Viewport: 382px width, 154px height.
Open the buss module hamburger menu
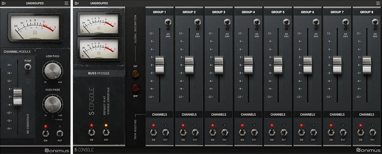click(377, 3)
